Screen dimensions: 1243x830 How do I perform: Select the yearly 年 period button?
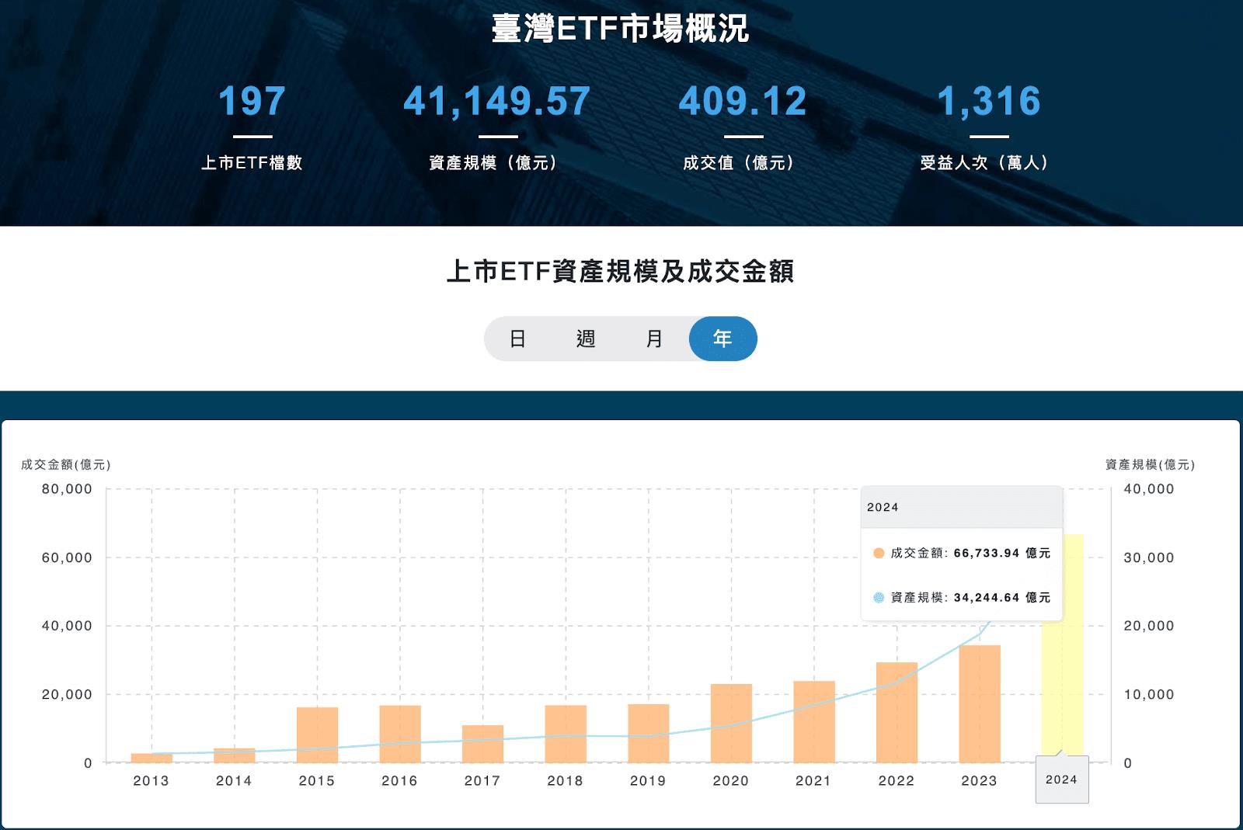pyautogui.click(x=722, y=339)
